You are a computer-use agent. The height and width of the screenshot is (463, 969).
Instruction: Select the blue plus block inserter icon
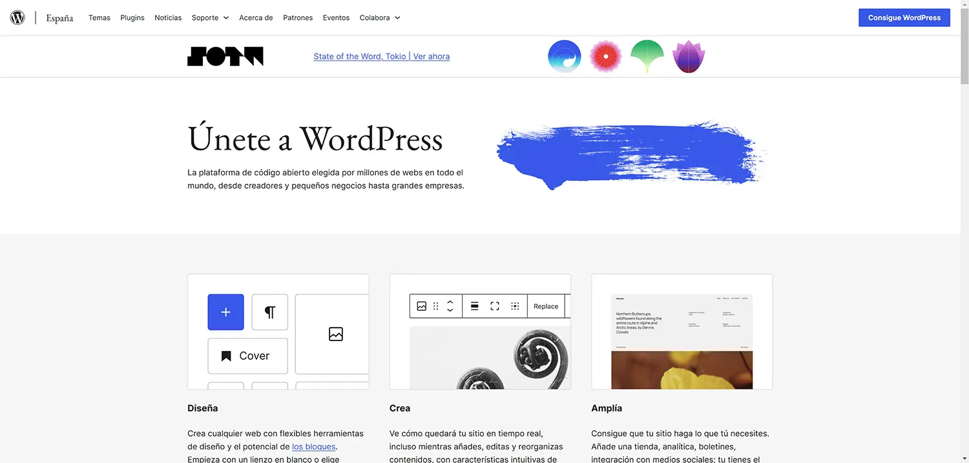tap(225, 312)
